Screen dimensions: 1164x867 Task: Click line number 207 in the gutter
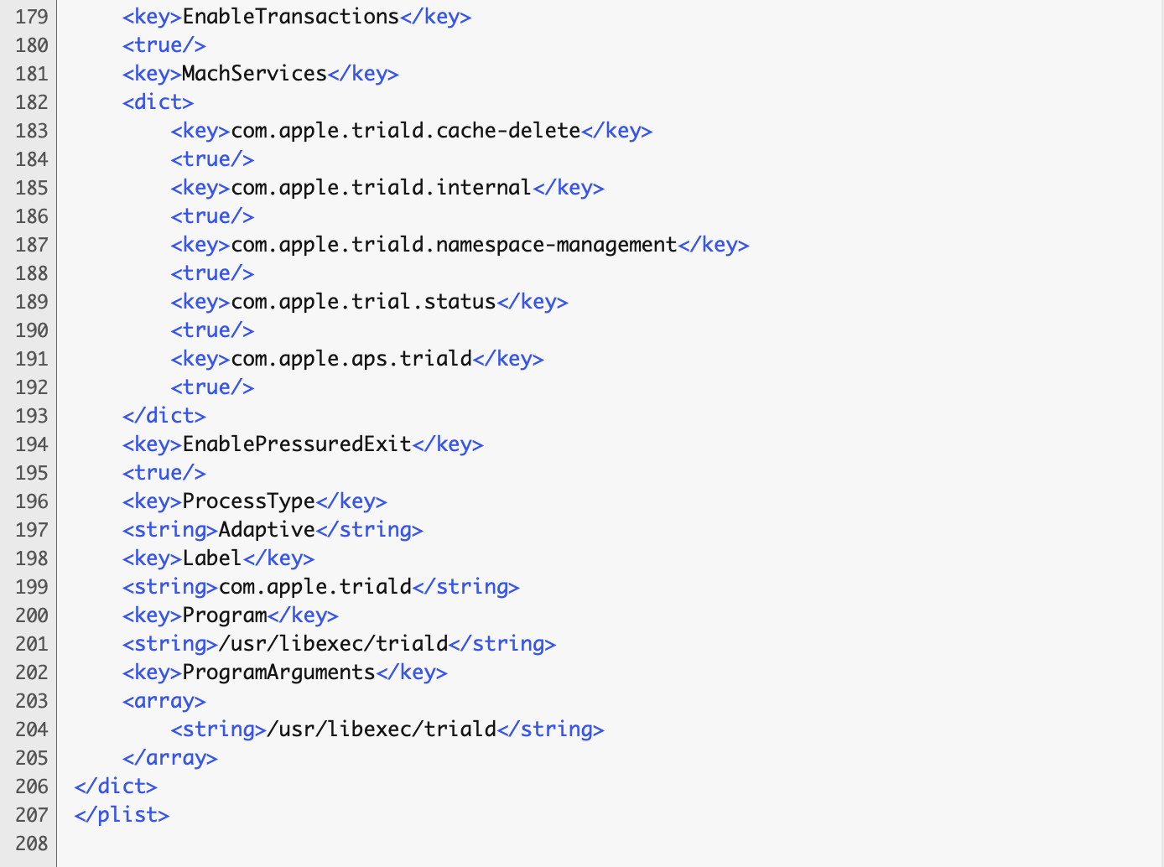point(32,815)
